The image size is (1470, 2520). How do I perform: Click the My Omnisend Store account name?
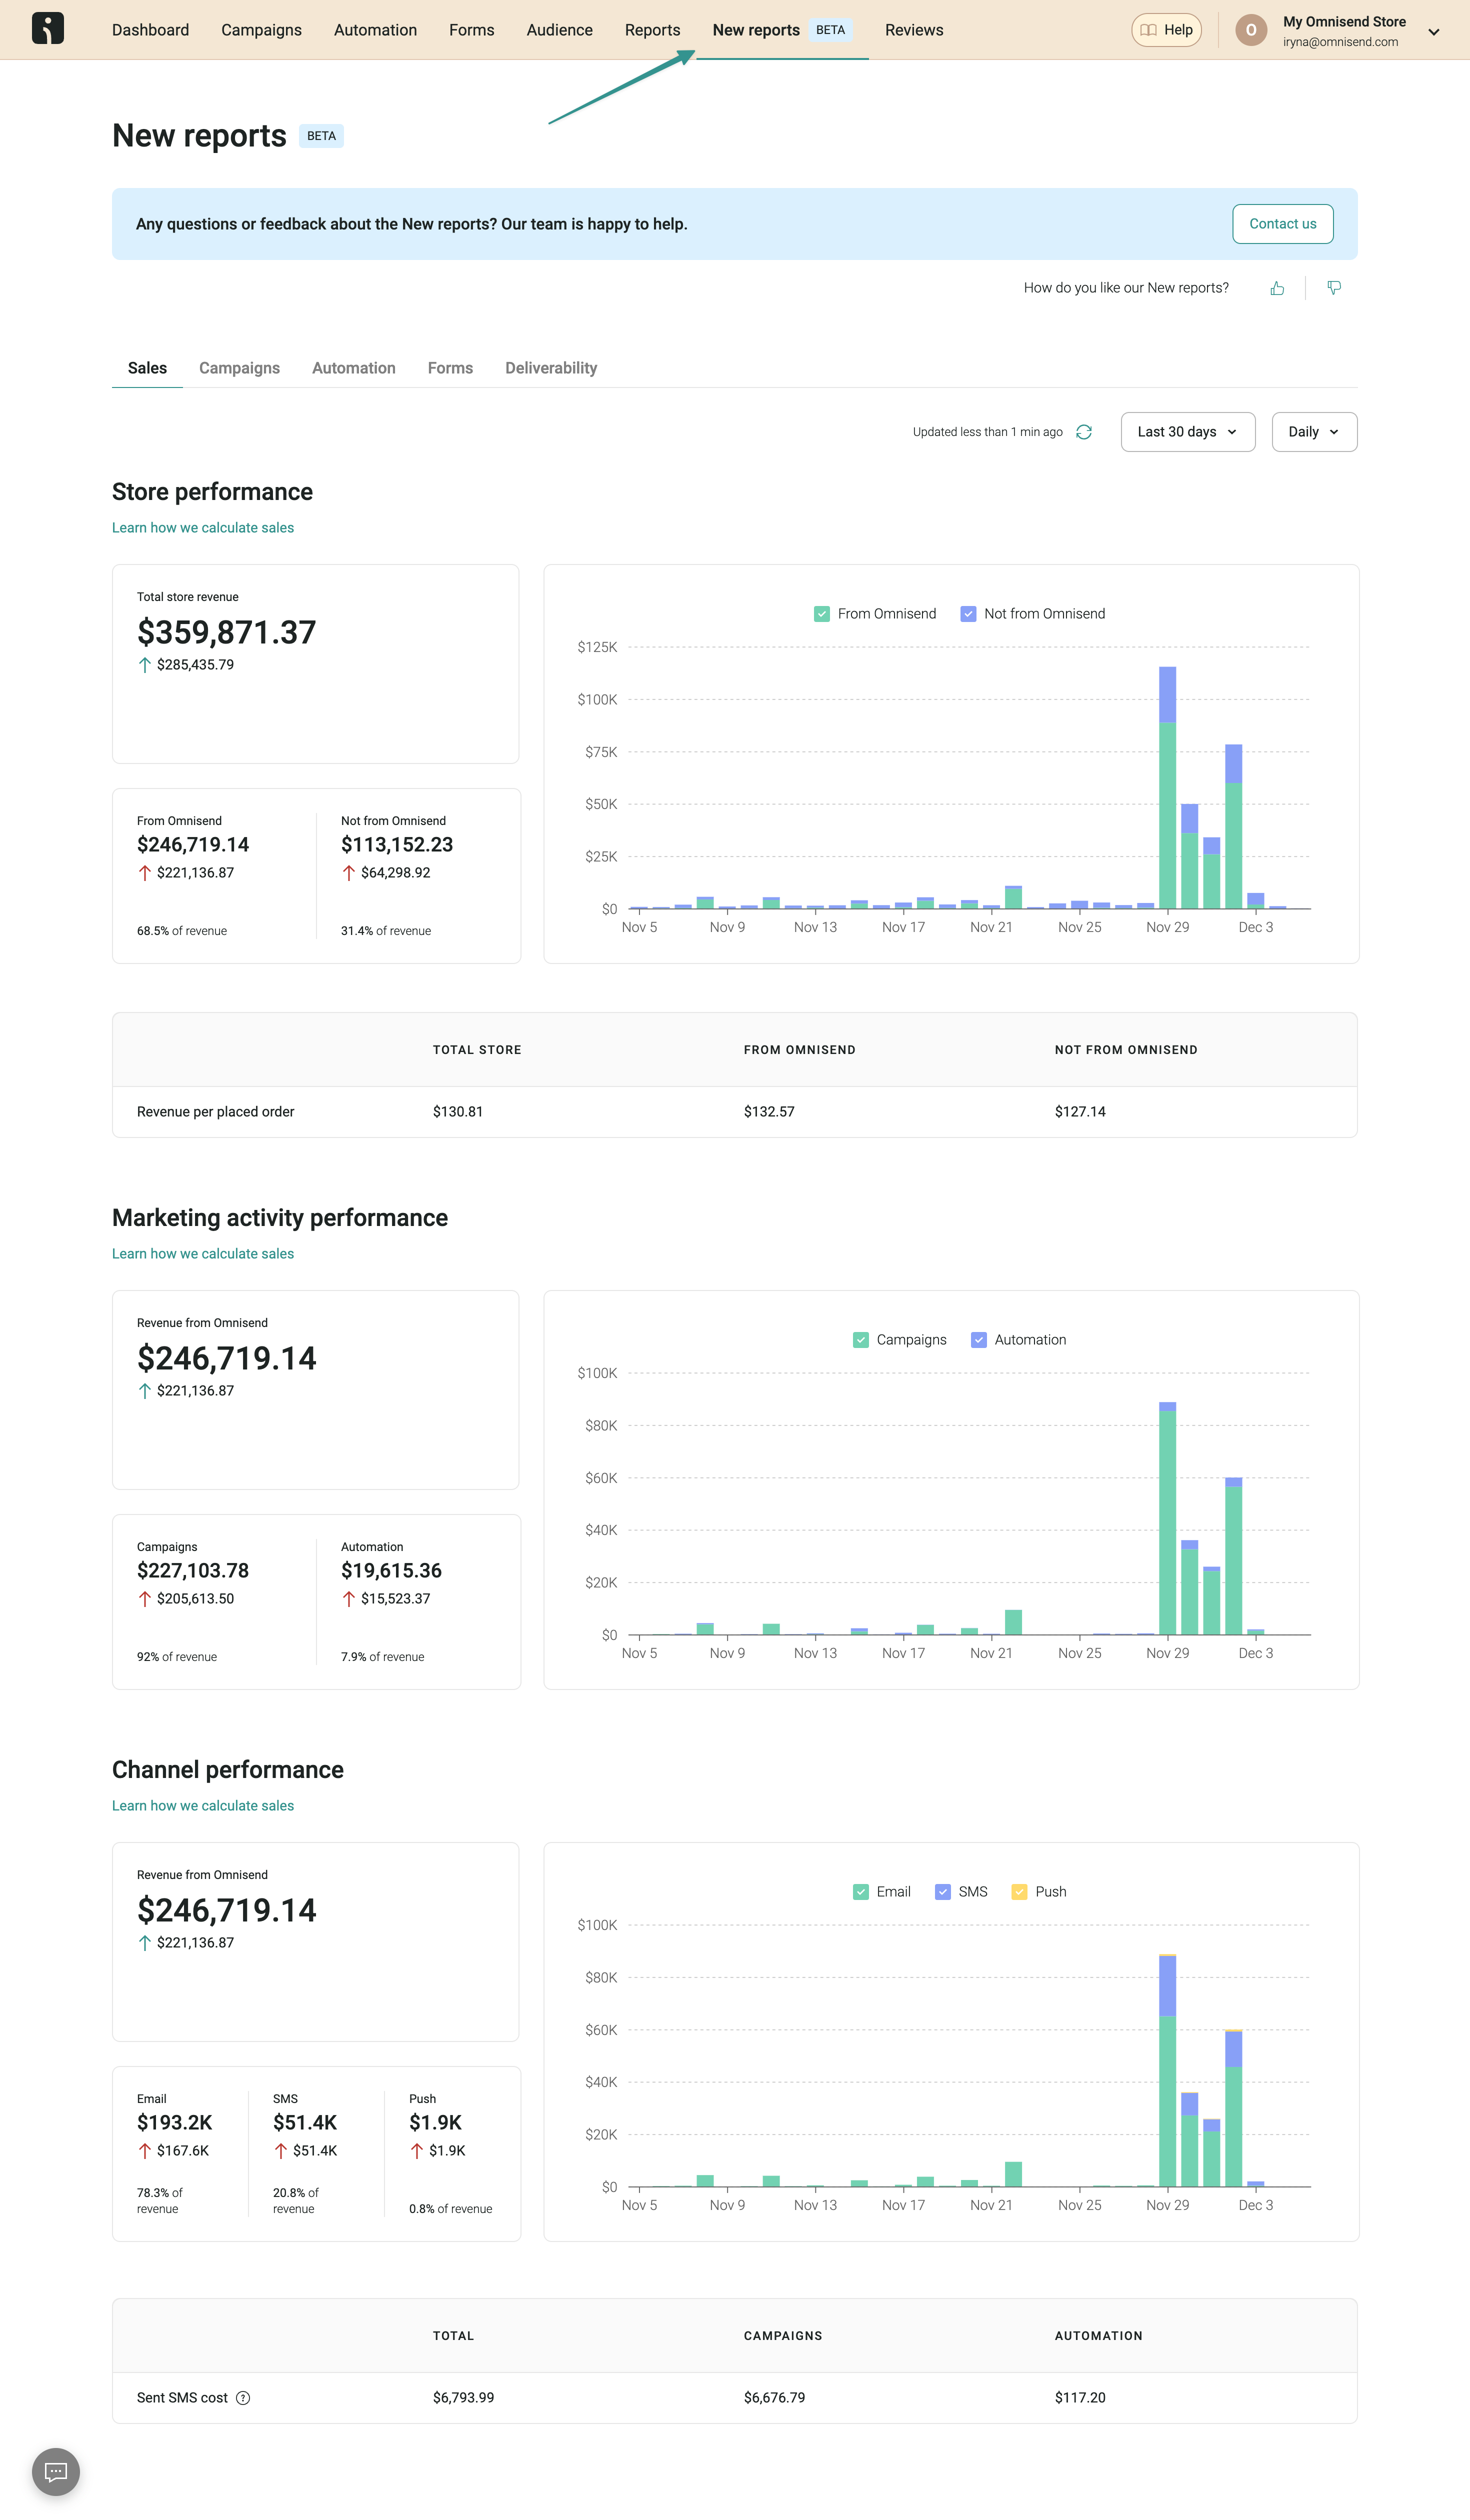(x=1344, y=21)
